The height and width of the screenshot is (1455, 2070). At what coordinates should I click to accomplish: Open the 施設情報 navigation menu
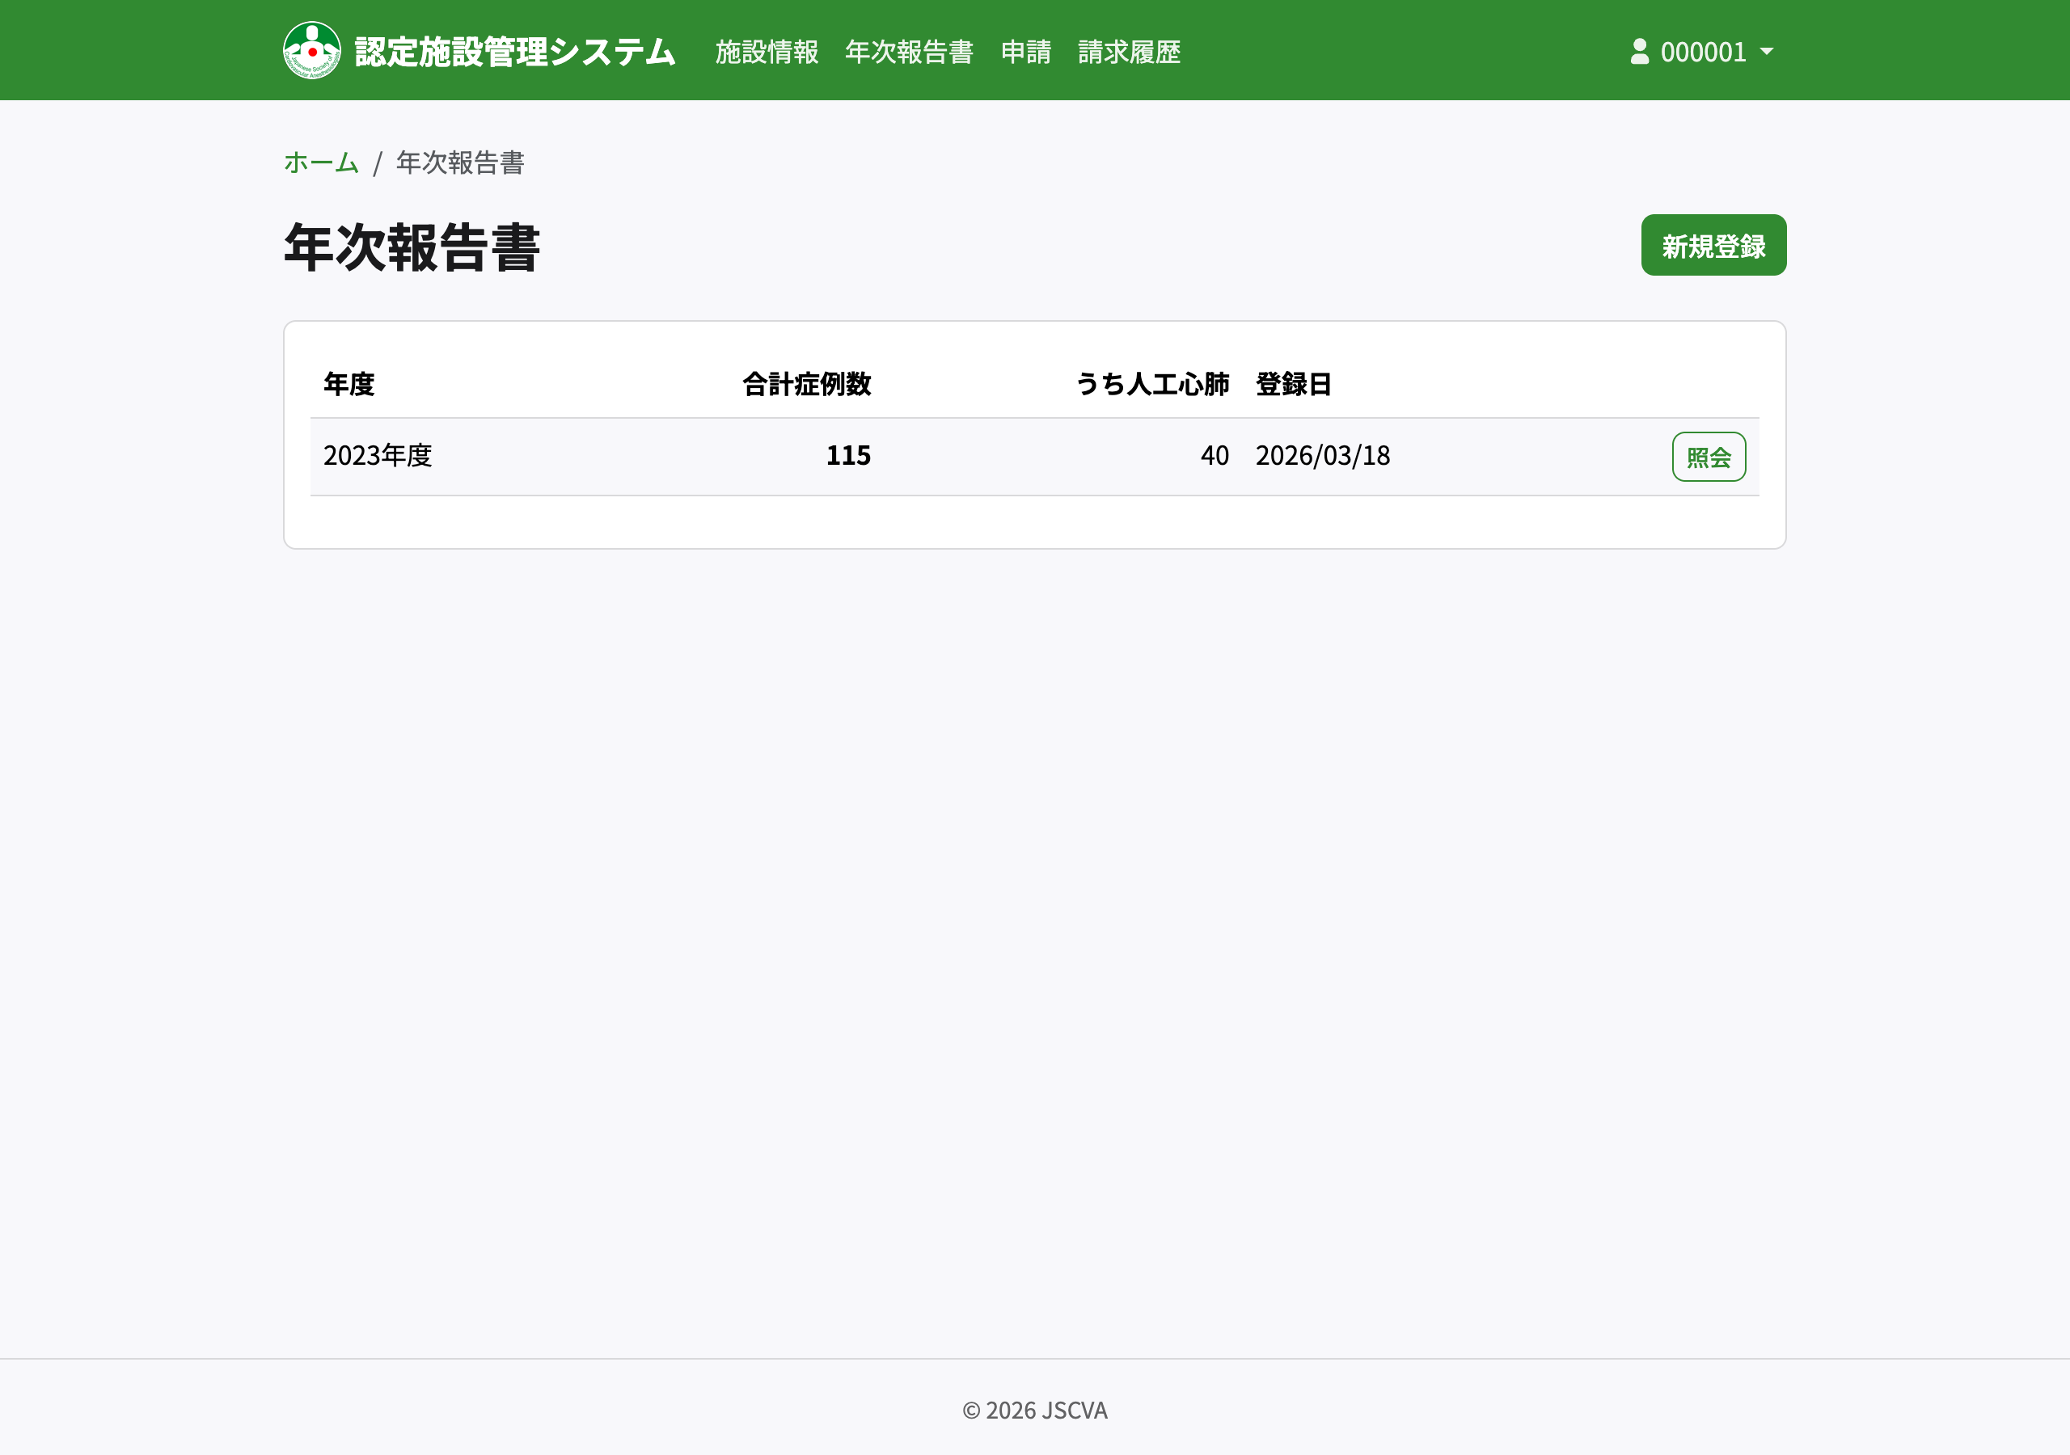coord(767,53)
